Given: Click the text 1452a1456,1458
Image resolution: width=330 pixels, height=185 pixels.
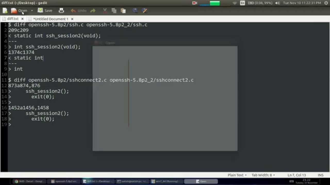Looking at the screenshot, I should point(28,108).
